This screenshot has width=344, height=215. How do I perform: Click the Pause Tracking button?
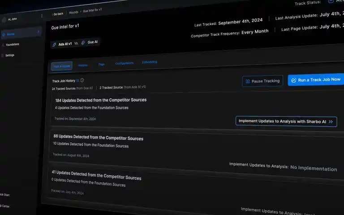262,81
